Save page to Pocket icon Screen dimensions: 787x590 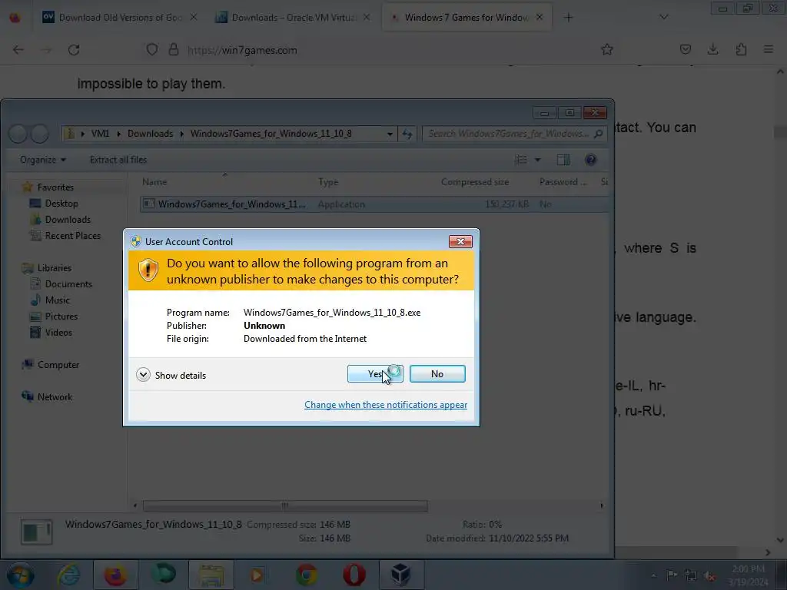point(685,49)
